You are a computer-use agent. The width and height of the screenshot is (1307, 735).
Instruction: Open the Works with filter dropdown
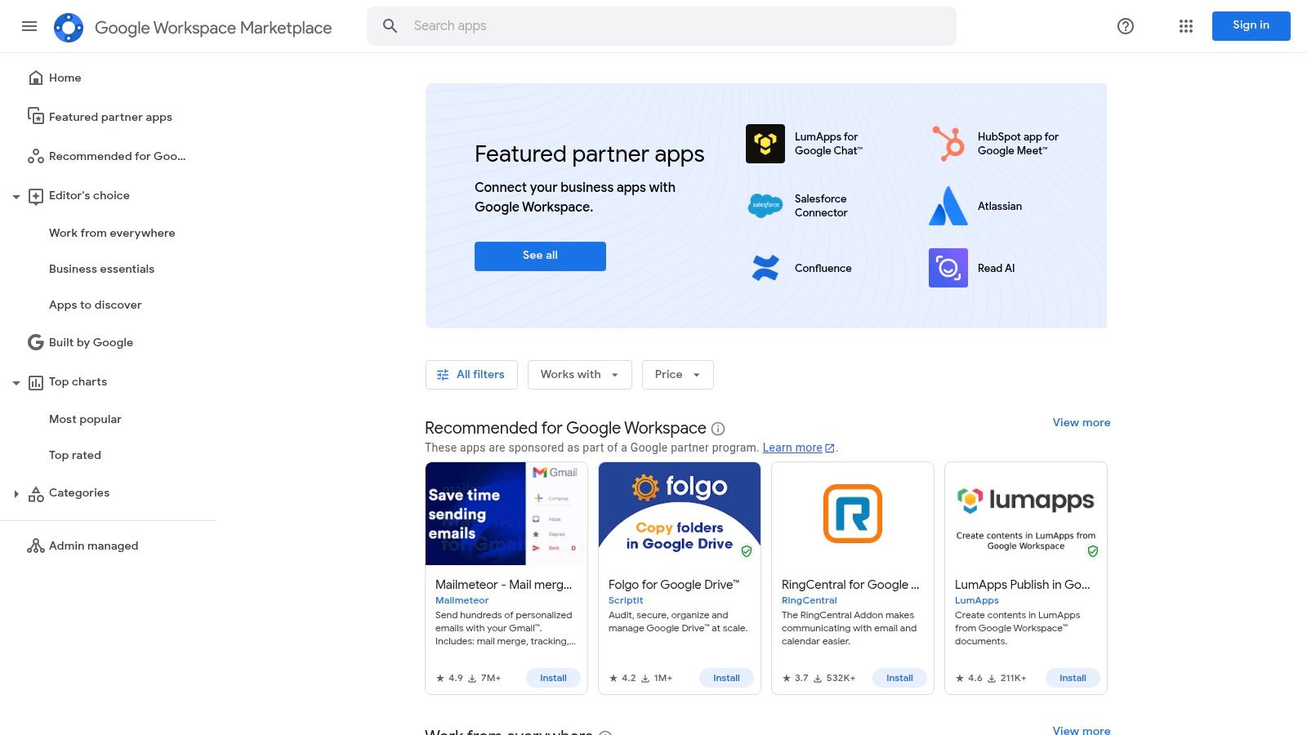click(579, 374)
